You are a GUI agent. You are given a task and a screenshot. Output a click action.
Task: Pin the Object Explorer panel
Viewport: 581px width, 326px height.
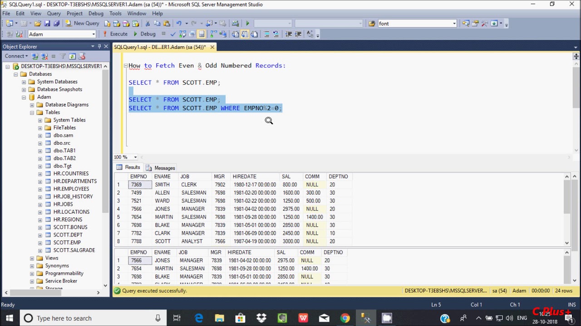tap(99, 46)
